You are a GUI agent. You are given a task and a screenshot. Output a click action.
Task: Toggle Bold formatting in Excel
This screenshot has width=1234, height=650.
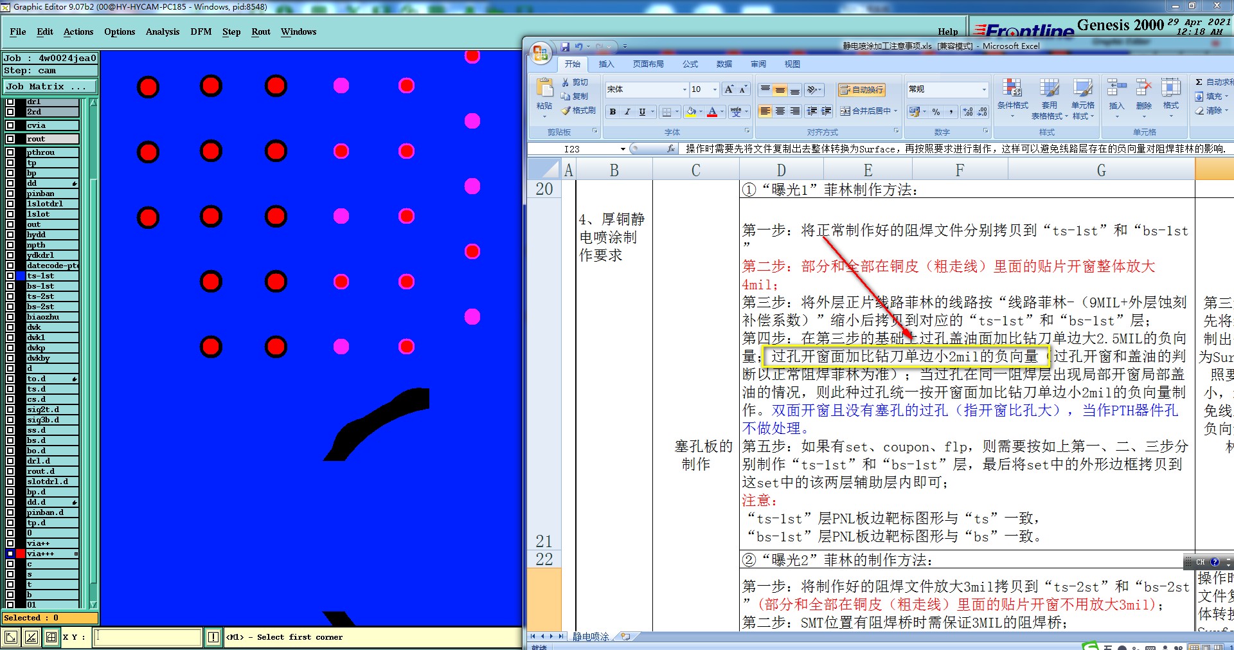(613, 112)
